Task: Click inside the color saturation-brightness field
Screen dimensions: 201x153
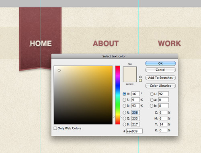Action: (83, 95)
